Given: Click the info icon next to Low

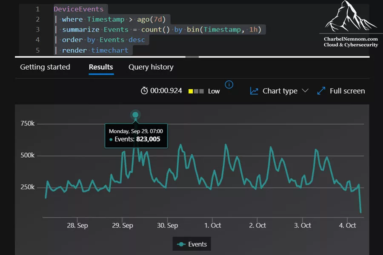Looking at the screenshot, I should coord(229,85).
